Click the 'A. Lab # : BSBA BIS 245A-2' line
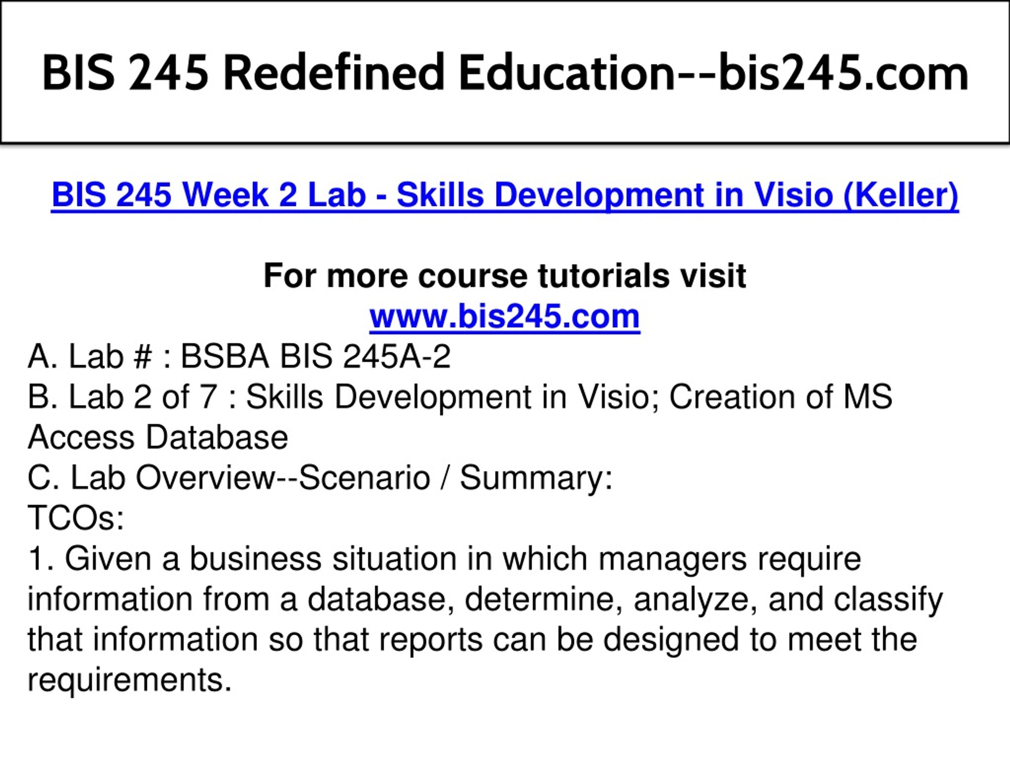 [239, 356]
